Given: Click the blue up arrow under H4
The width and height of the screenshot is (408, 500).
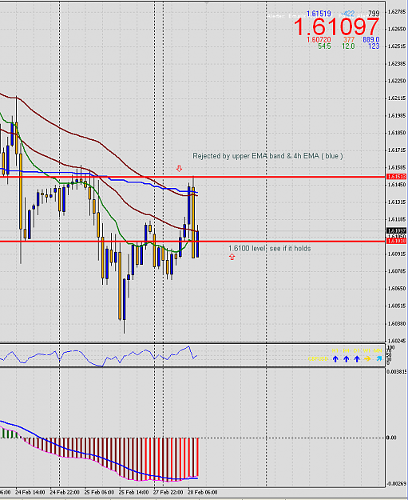Looking at the screenshot, I should [x=347, y=359].
